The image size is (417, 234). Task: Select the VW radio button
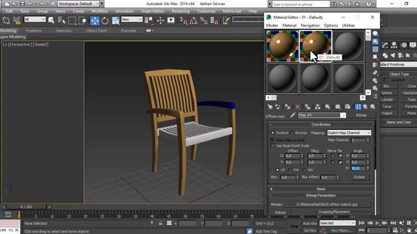[290, 170]
